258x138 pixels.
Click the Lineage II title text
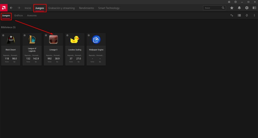(x=53, y=50)
